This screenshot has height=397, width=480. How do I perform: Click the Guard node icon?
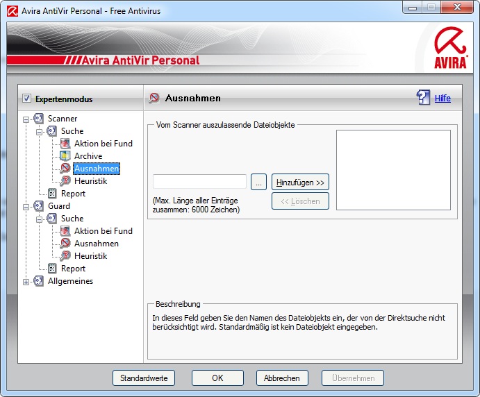(x=39, y=206)
